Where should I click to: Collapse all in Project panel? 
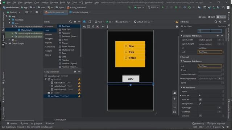click(x=31, y=12)
